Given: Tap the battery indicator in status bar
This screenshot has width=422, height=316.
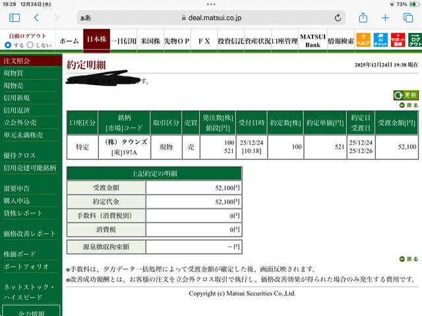Looking at the screenshot, I should 413,4.
